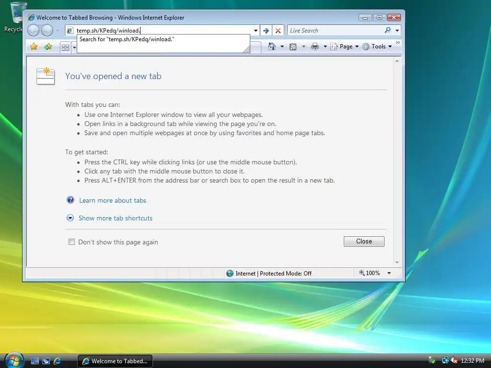Open the Windows Start orb

coord(14,360)
